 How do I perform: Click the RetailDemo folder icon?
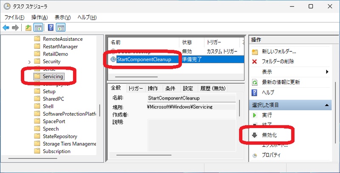pos(37,54)
